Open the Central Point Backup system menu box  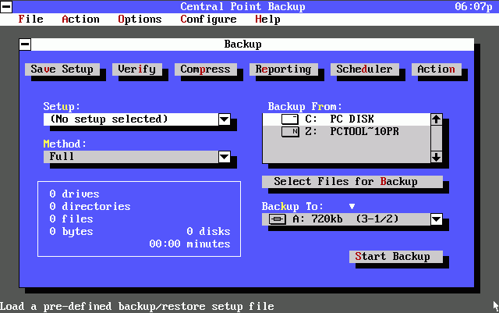click(x=6, y=7)
